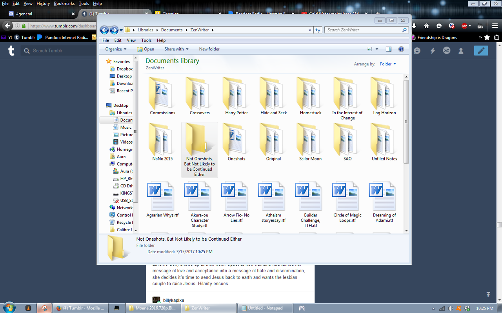The image size is (502, 313).
Task: Open the Explorer View menu
Action: coord(131,40)
